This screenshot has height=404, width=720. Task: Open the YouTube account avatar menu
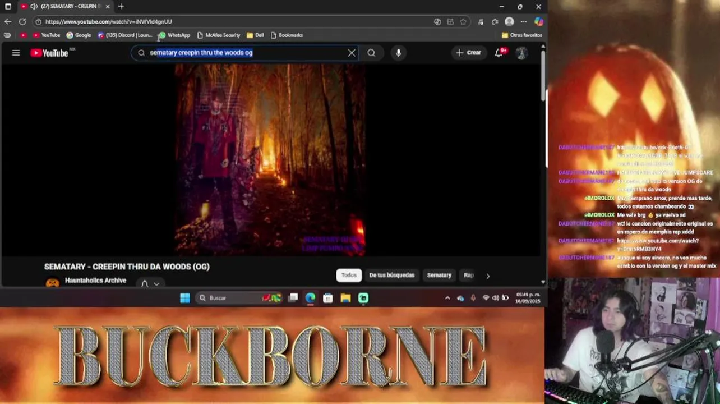521,53
